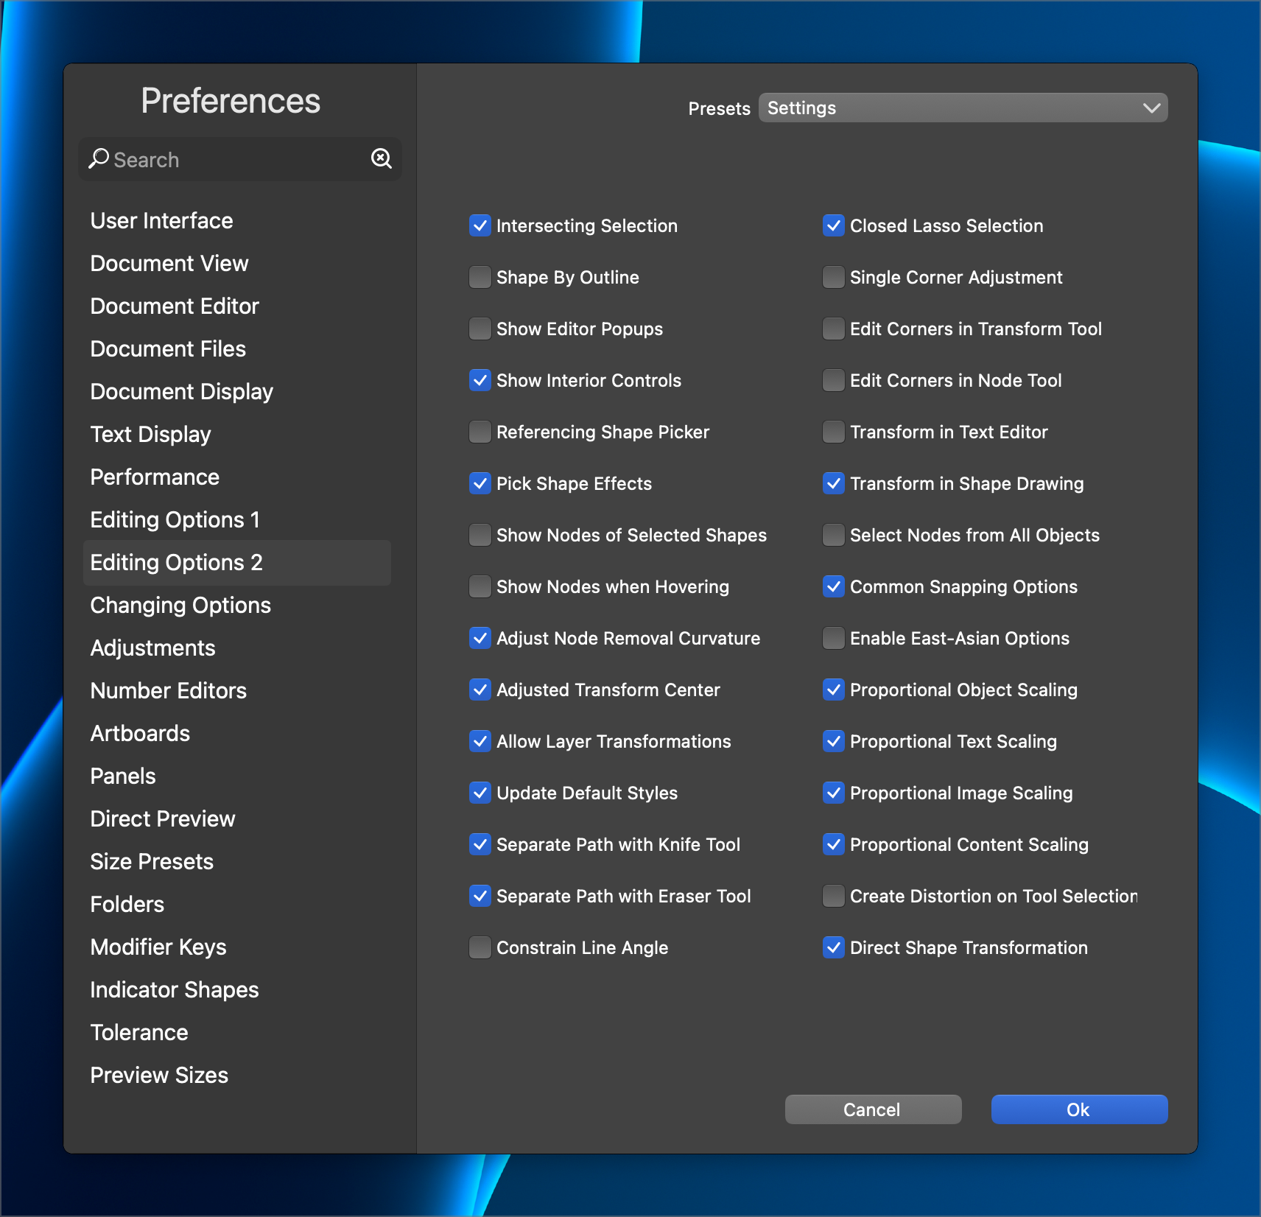Open the User Interface preferences section

click(161, 221)
